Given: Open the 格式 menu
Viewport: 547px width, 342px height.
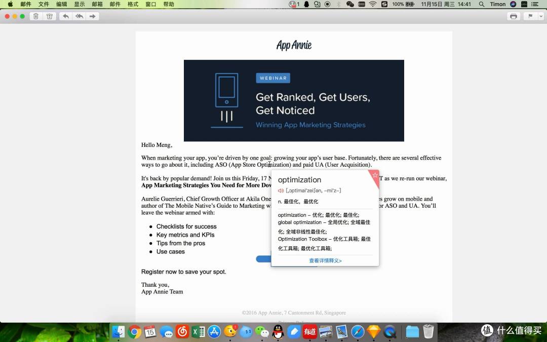Looking at the screenshot, I should pyautogui.click(x=133, y=4).
